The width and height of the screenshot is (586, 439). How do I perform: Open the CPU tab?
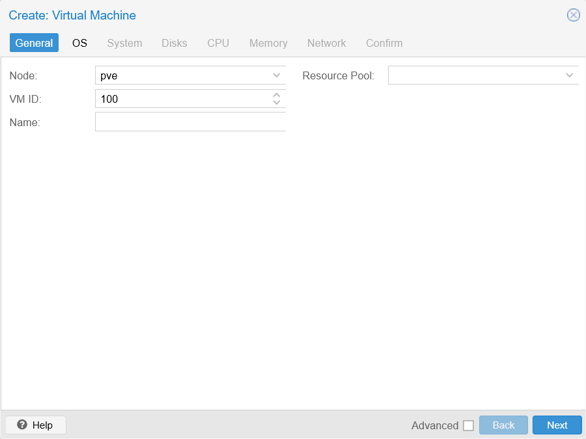click(218, 43)
